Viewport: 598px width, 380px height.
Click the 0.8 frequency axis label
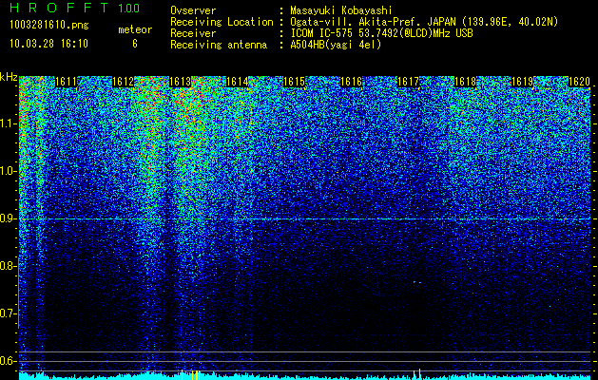coord(9,266)
